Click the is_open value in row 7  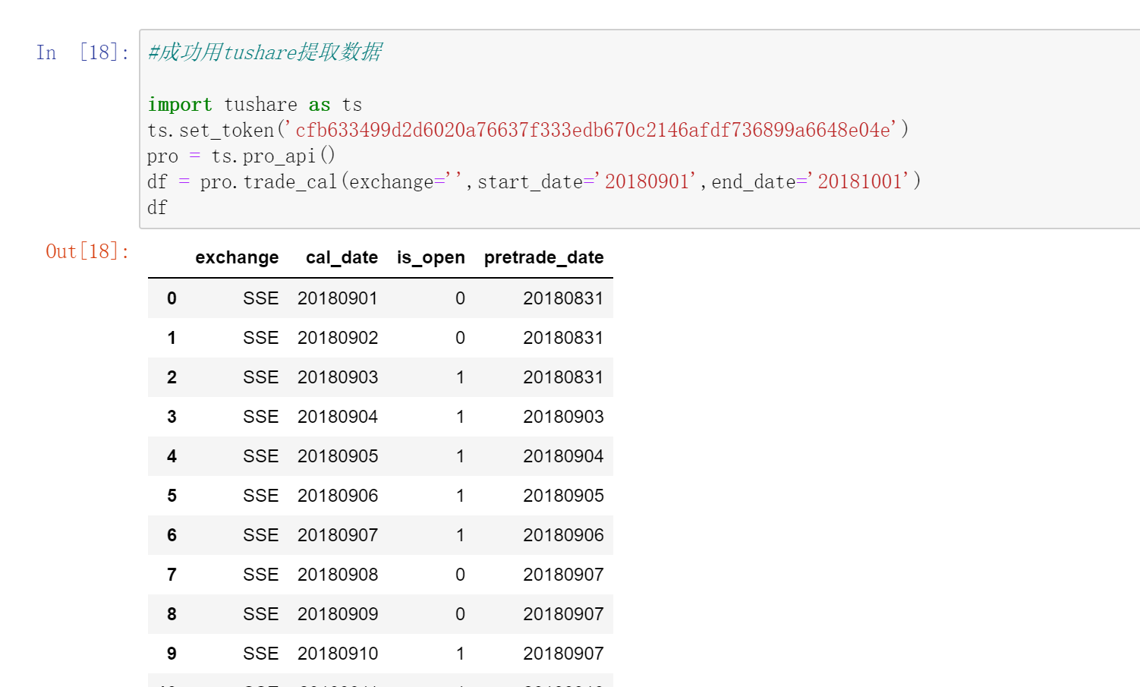[x=460, y=575]
